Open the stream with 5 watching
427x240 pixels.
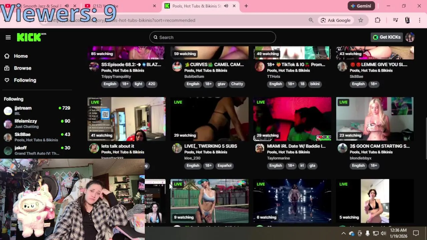click(x=375, y=201)
